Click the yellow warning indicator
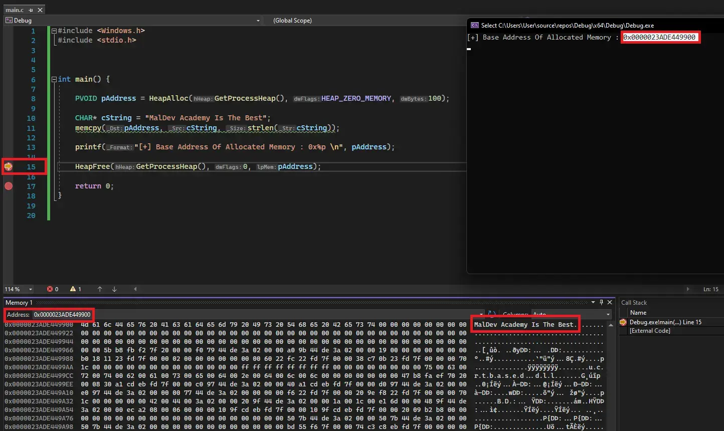Image resolution: width=724 pixels, height=431 pixels. click(73, 289)
